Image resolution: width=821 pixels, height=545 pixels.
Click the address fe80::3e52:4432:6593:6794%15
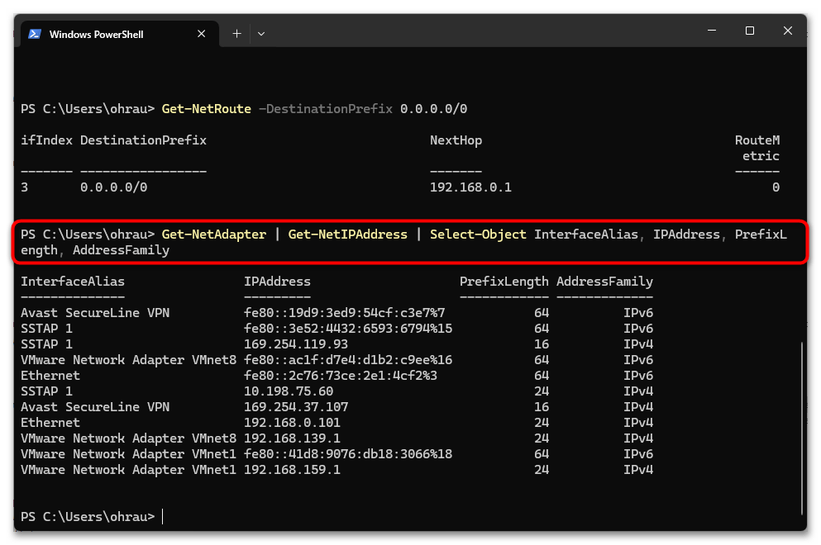pos(348,329)
